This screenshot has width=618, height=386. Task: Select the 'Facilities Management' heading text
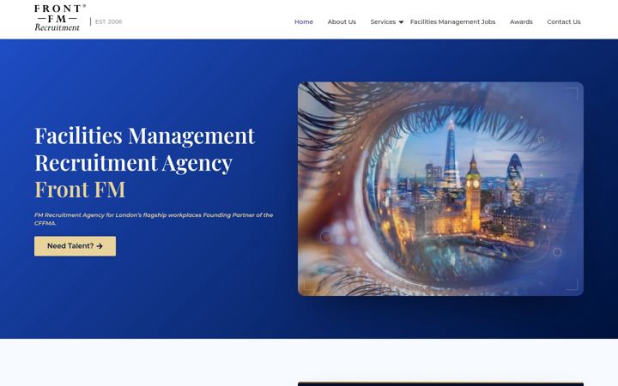point(145,136)
